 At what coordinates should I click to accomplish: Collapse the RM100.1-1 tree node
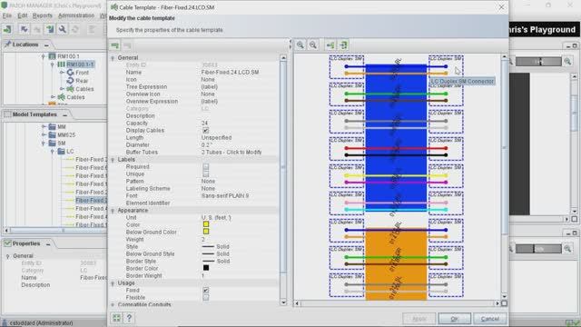click(53, 64)
